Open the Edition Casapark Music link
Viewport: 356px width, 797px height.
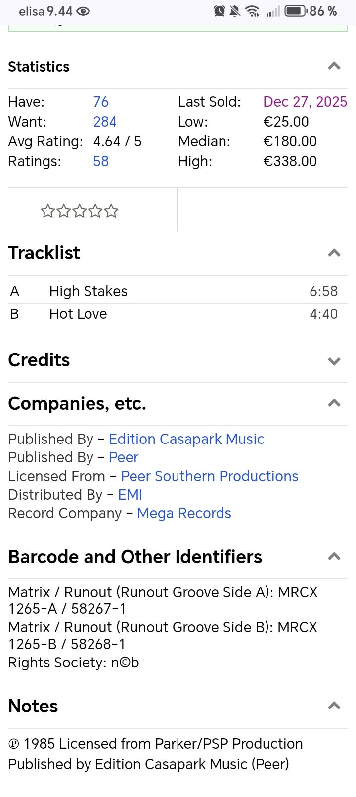coord(186,439)
